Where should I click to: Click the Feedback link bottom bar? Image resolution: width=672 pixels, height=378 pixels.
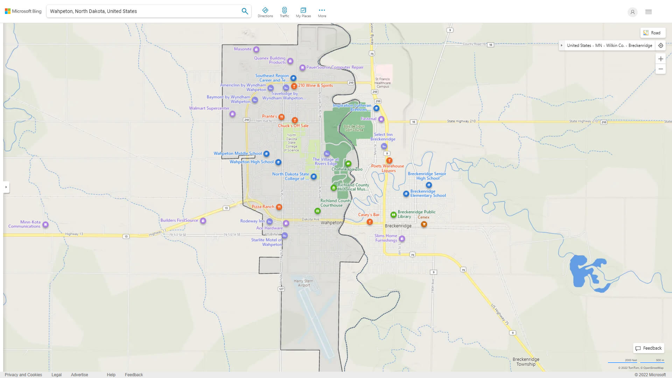pyautogui.click(x=133, y=375)
